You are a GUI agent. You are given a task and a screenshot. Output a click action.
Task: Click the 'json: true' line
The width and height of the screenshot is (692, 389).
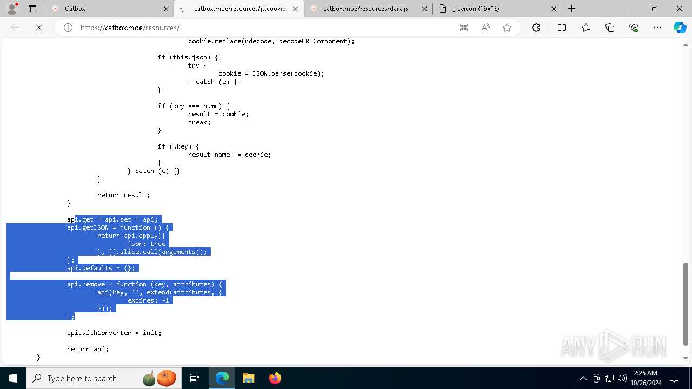pyautogui.click(x=147, y=244)
